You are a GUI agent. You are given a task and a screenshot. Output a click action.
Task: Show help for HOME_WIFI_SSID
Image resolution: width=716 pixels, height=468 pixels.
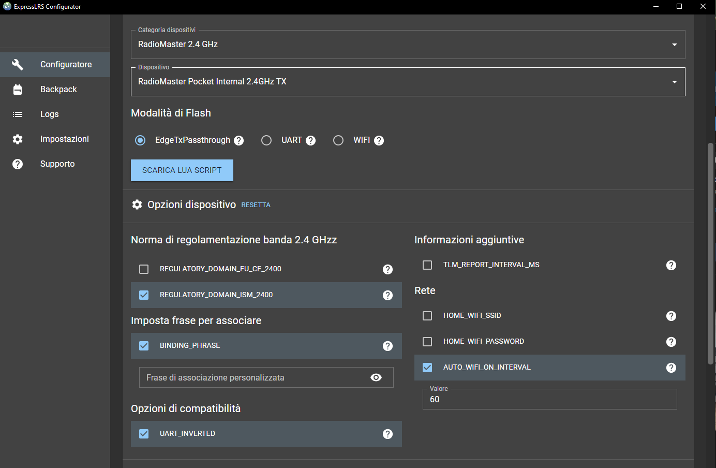tap(671, 316)
